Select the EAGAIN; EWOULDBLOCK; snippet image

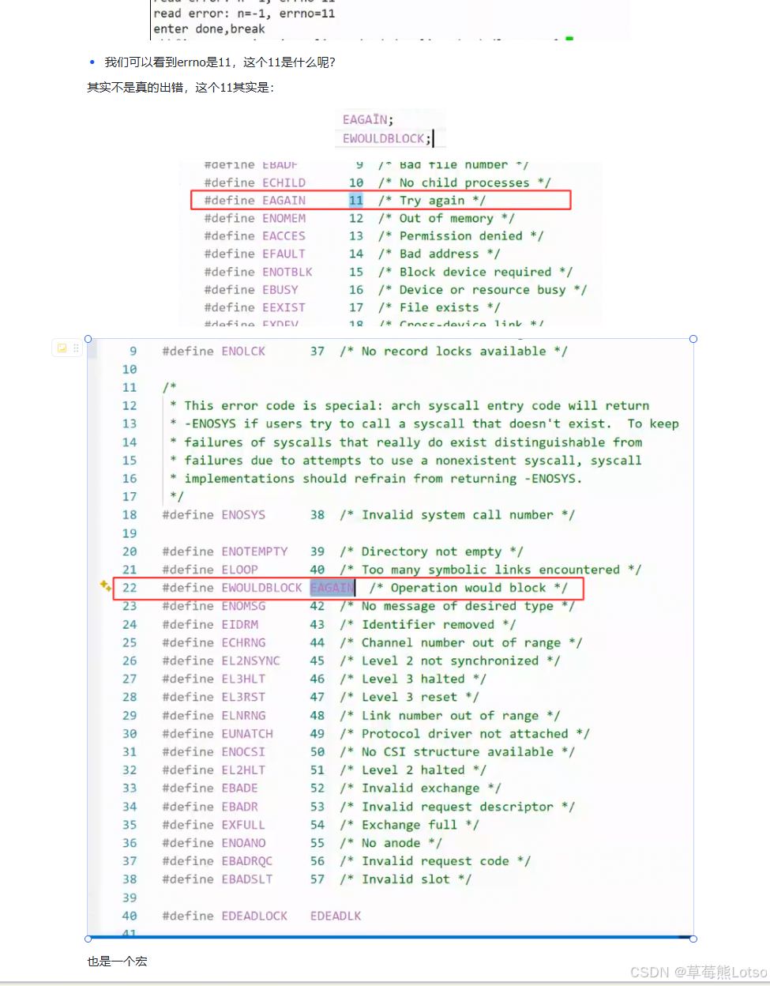390,129
